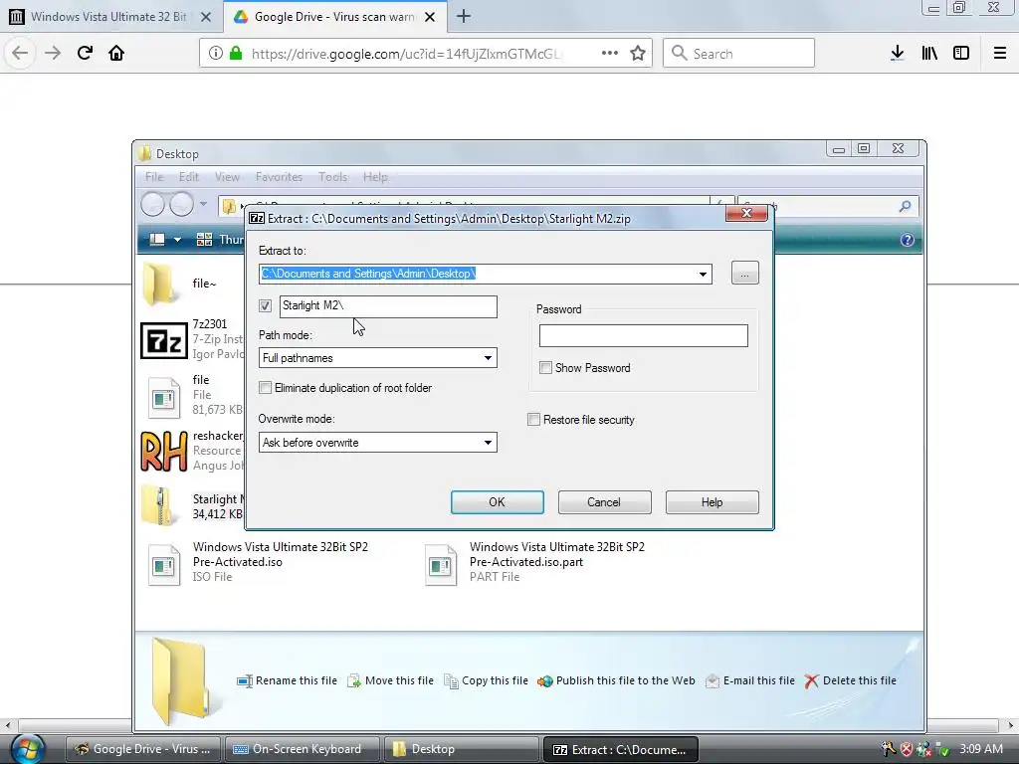Open Firefox downloads arrow
Screen dimensions: 1019x764
tap(898, 53)
